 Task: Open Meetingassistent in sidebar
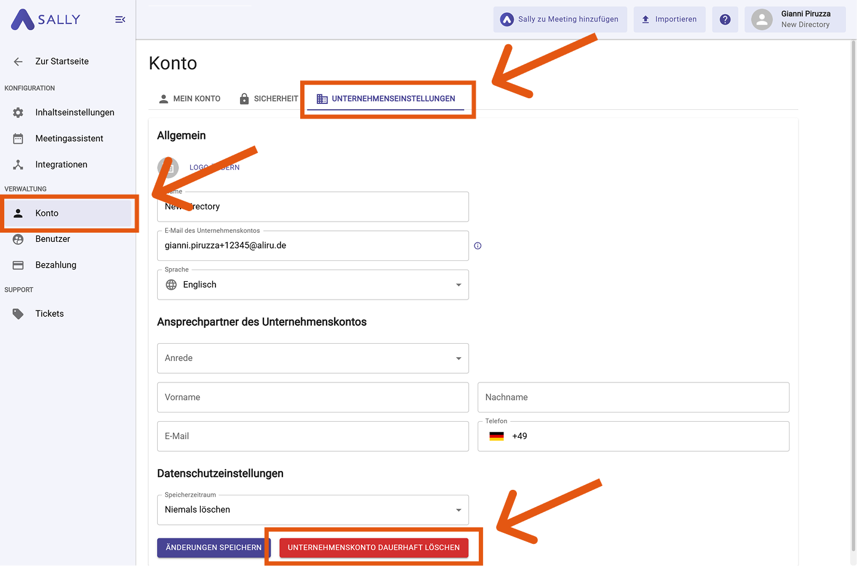coord(68,139)
